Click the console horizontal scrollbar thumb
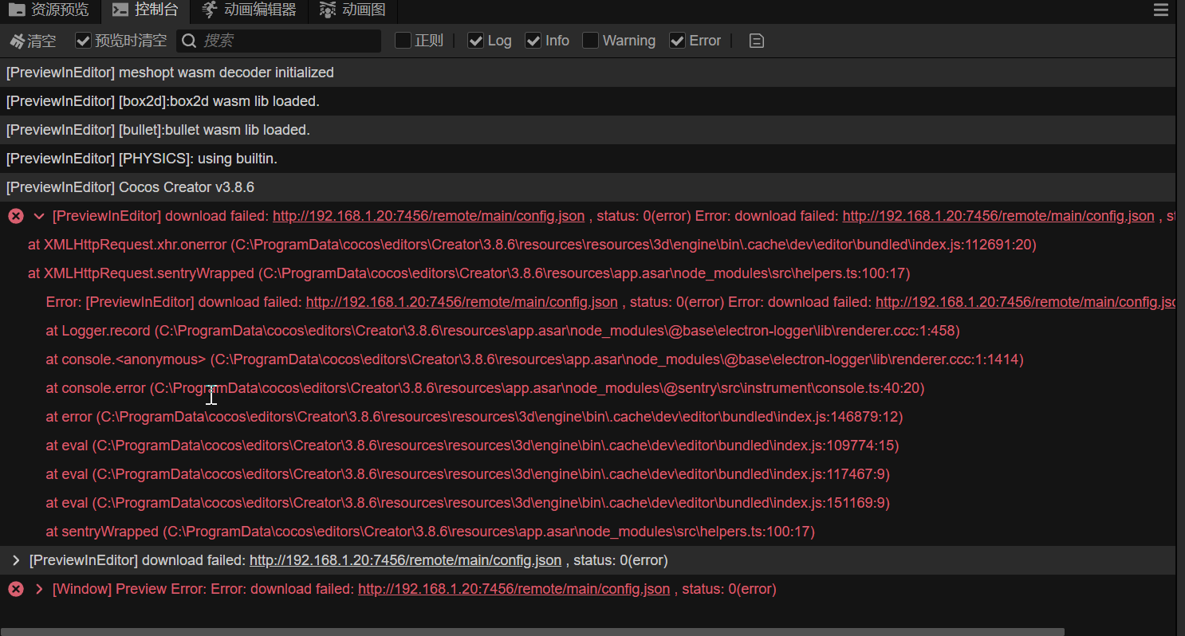The image size is (1185, 636). [532, 632]
